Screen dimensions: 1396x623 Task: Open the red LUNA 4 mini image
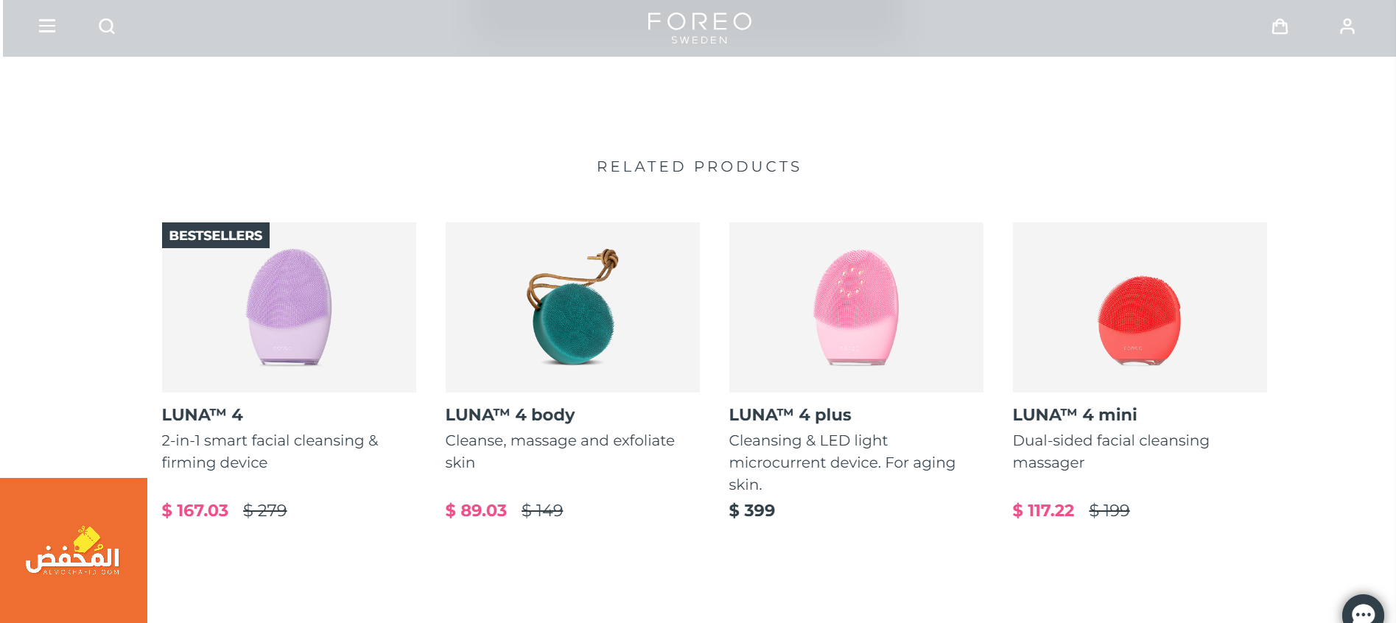click(x=1140, y=308)
